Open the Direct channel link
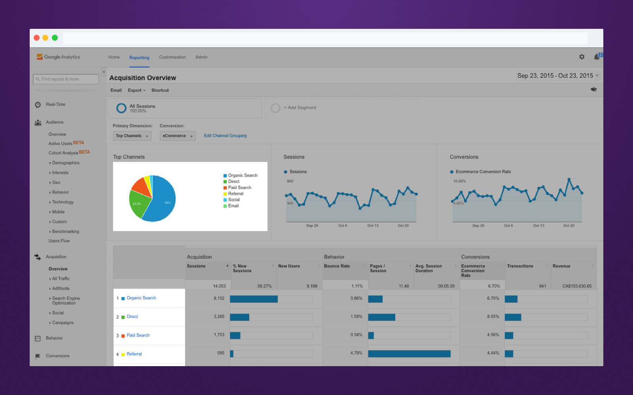This screenshot has height=395, width=633. [x=132, y=317]
